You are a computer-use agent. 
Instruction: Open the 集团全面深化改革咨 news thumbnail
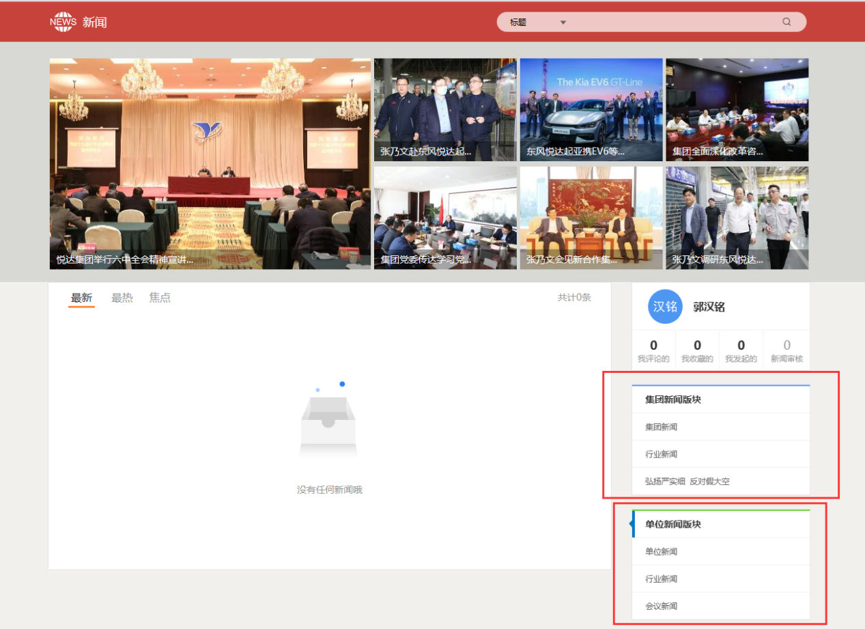pos(737,110)
